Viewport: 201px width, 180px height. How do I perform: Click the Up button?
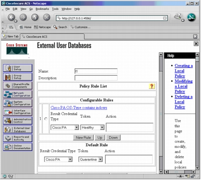click(100, 138)
